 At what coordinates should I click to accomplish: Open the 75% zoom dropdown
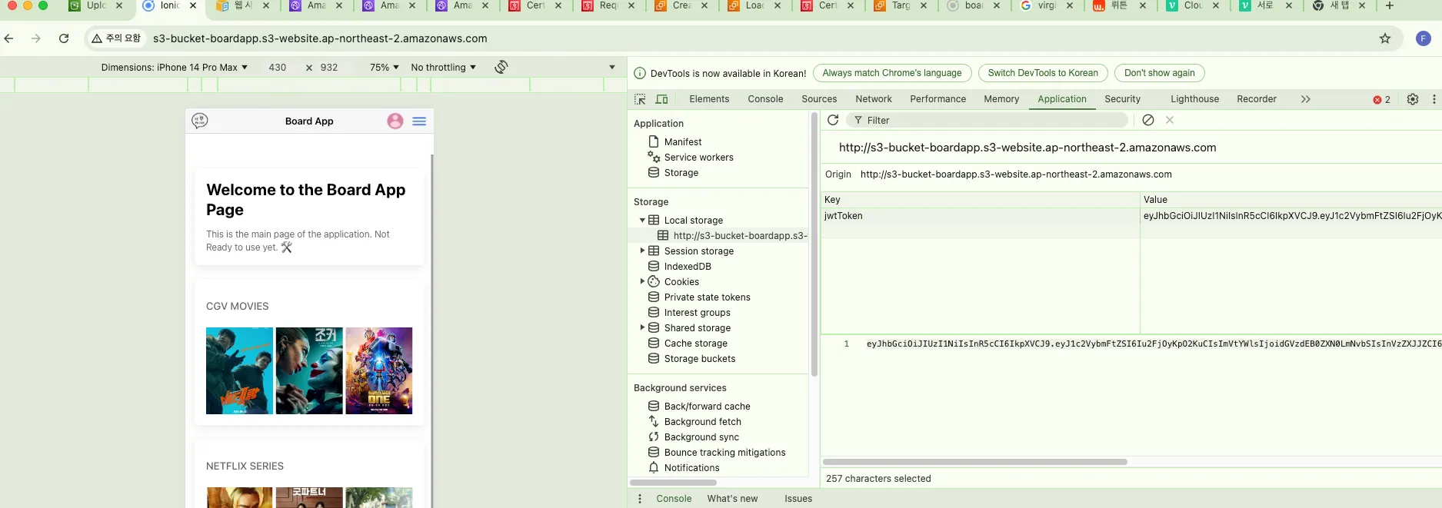pos(385,68)
